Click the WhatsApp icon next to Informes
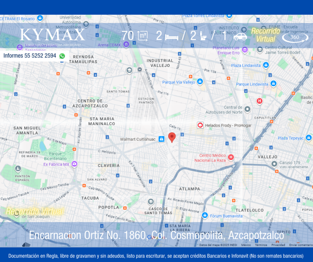This screenshot has height=262, width=313. 62,56
